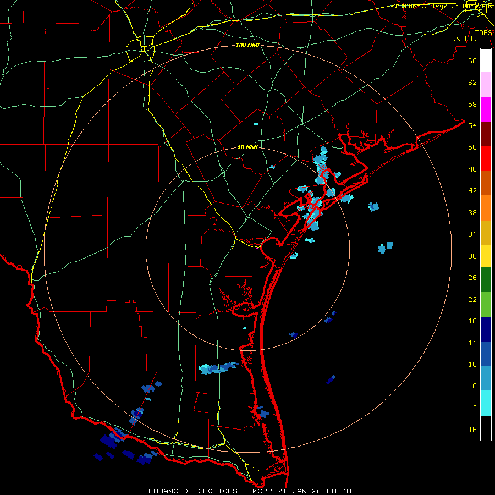Viewport: 495px width, 495px height.
Task: Click the '22' legend value
Action: click(x=472, y=299)
